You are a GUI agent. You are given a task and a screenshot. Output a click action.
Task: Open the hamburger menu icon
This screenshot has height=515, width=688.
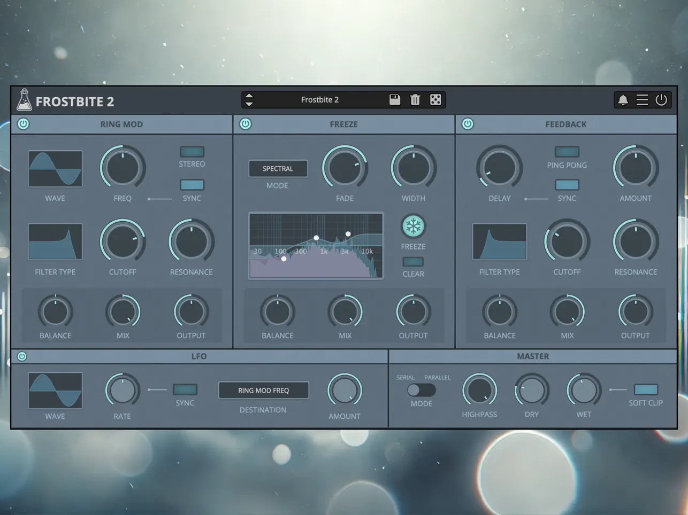[x=642, y=100]
